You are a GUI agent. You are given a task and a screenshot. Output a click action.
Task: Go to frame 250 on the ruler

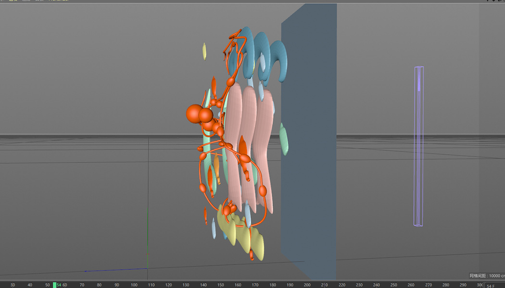393,285
